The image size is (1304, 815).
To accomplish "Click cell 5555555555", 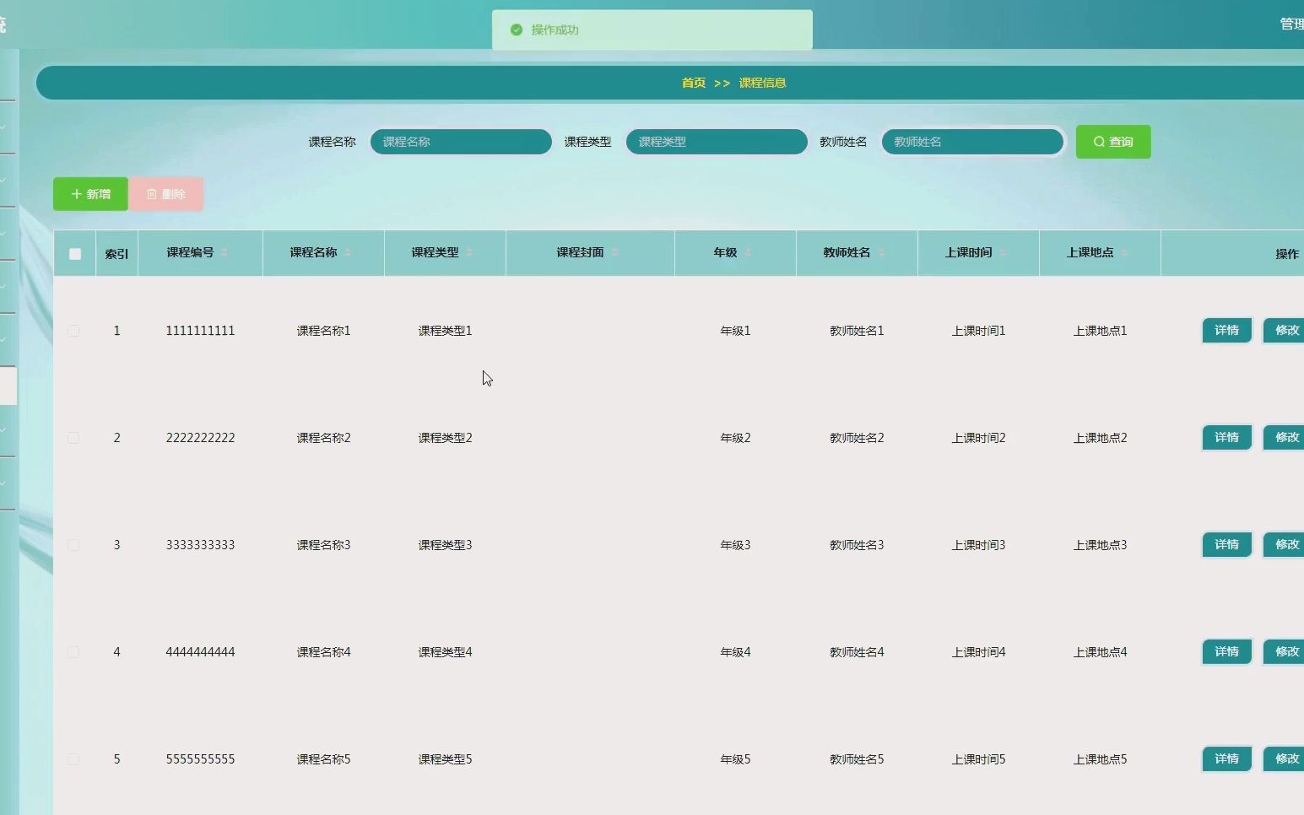I will [x=200, y=759].
